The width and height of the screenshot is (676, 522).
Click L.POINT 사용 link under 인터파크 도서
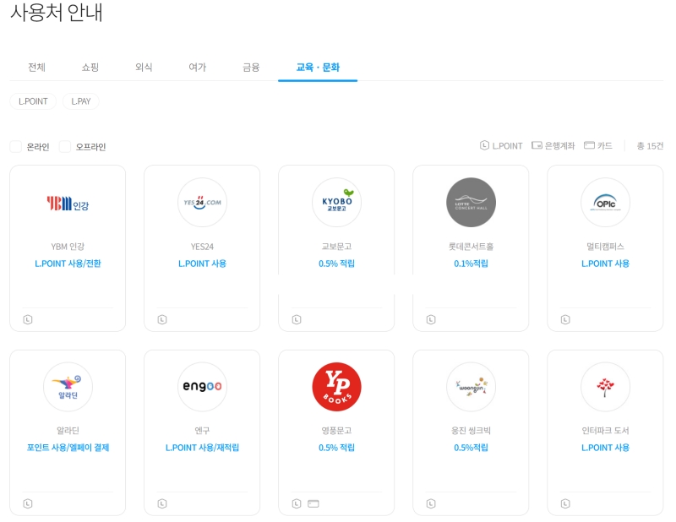[x=605, y=448]
